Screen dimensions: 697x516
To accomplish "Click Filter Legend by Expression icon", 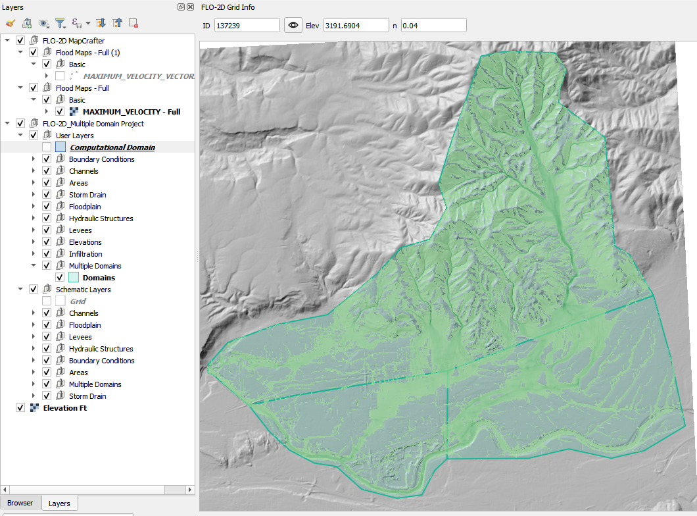I will [77, 23].
